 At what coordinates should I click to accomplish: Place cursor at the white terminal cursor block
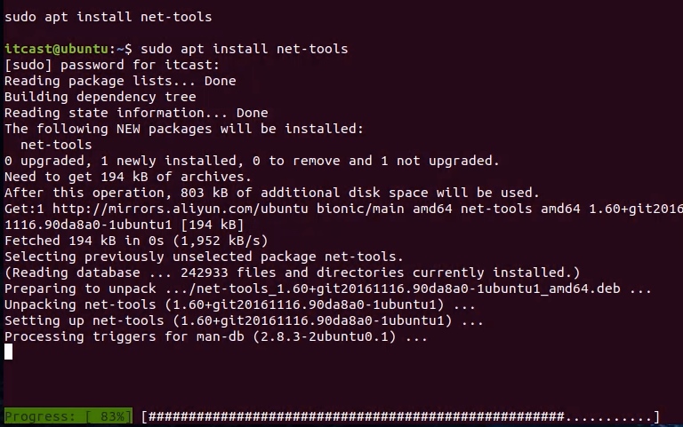tap(9, 352)
